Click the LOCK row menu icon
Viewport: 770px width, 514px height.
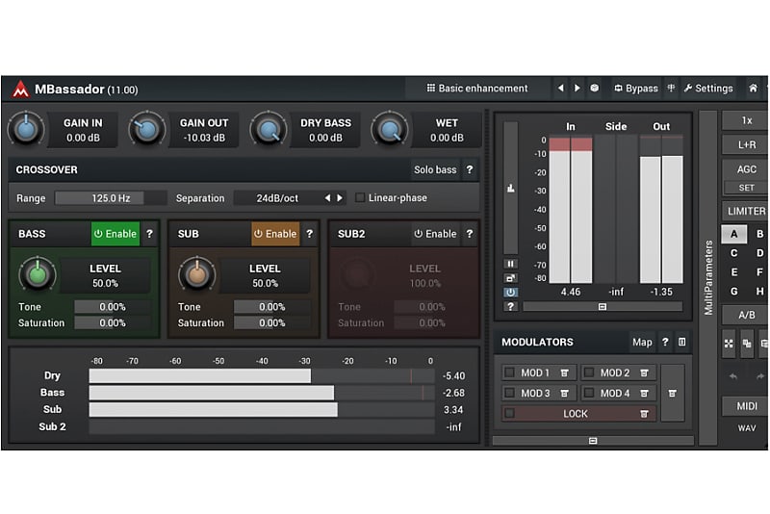click(x=644, y=414)
